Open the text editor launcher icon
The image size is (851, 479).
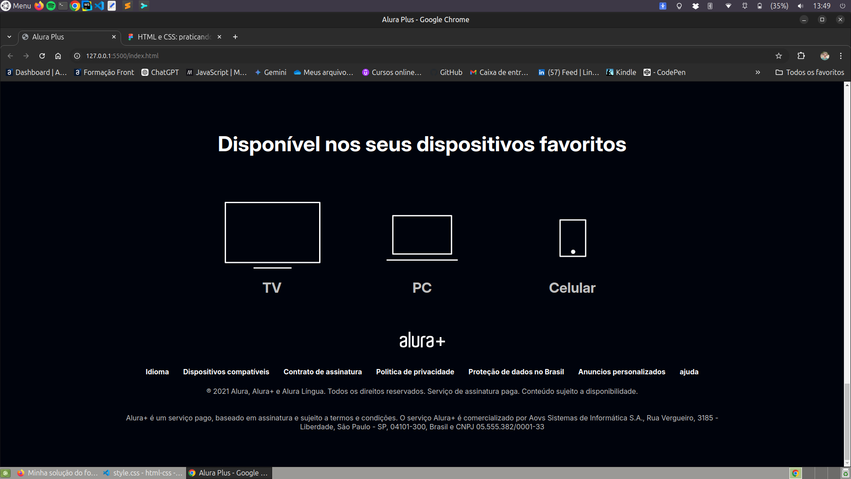click(x=112, y=6)
